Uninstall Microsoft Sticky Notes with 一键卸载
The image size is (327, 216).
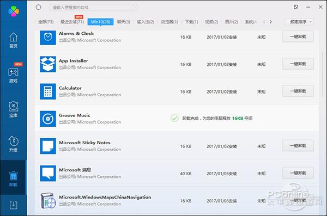click(x=298, y=146)
